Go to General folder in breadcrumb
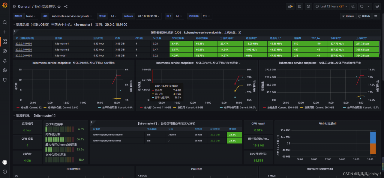Image resolution: width=384 pixels, height=178 pixels. (24, 7)
